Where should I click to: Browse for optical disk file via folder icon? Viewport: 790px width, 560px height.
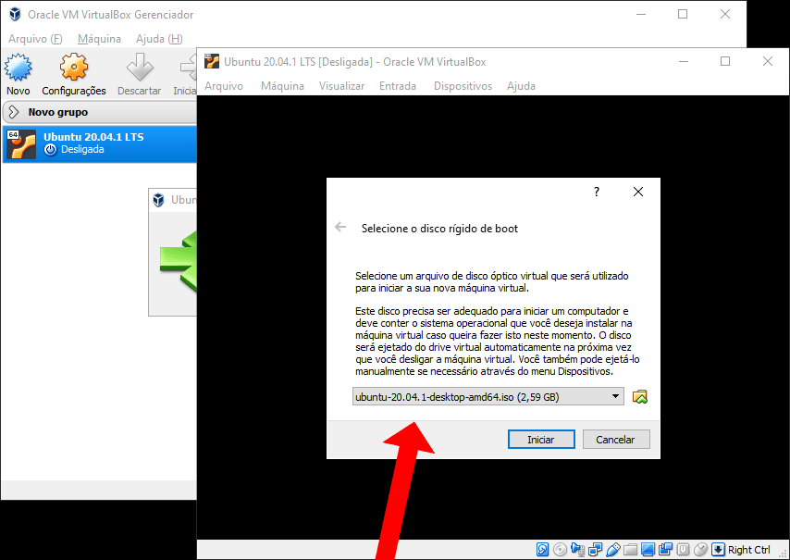coord(640,397)
